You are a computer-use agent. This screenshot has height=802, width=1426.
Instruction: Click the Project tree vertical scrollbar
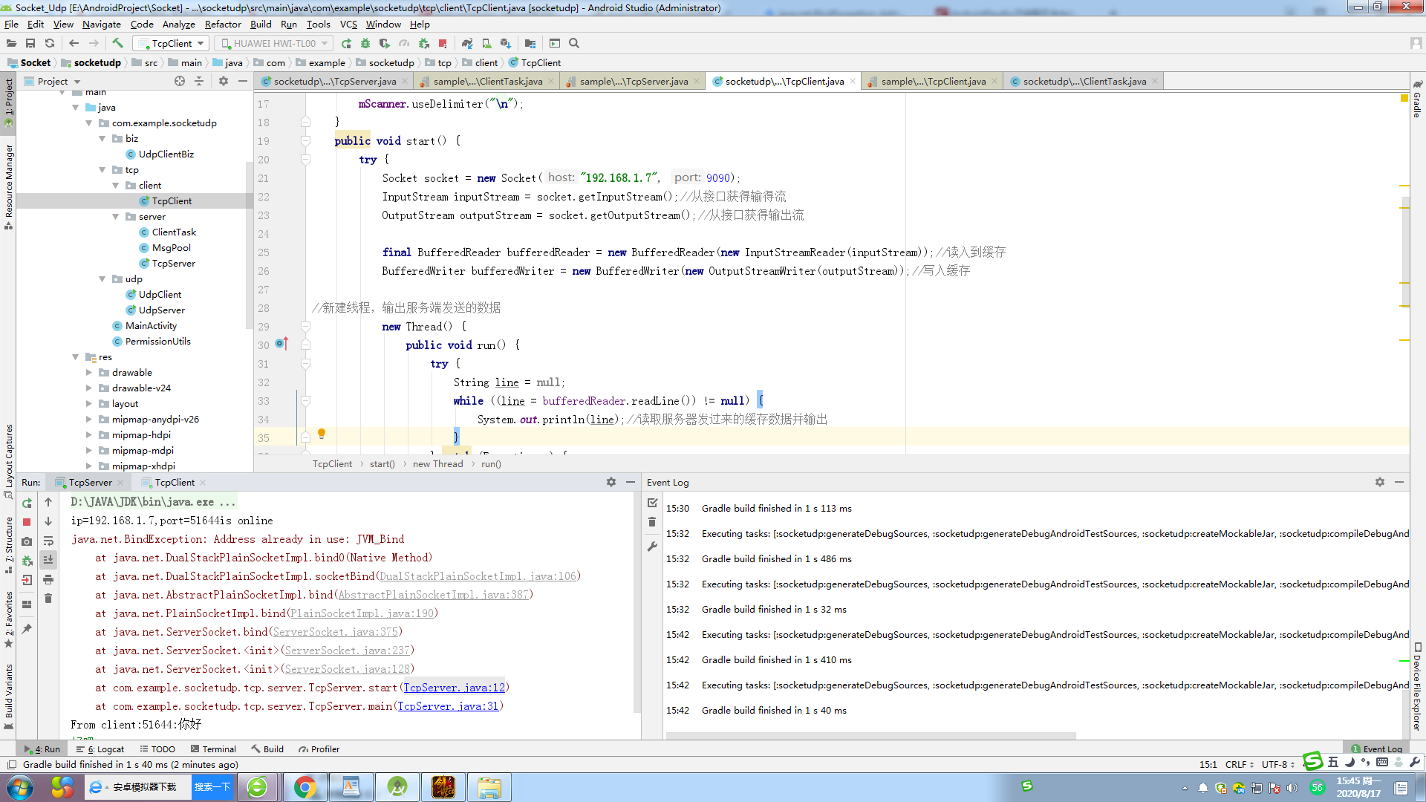tap(250, 247)
